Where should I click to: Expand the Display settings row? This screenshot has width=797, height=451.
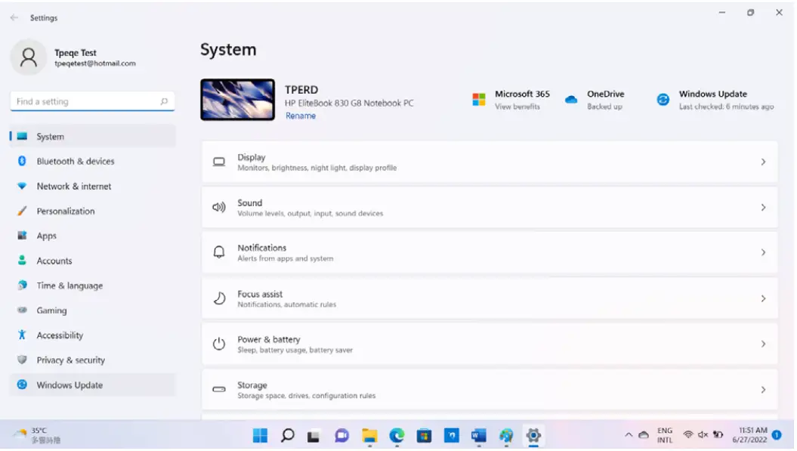click(489, 162)
